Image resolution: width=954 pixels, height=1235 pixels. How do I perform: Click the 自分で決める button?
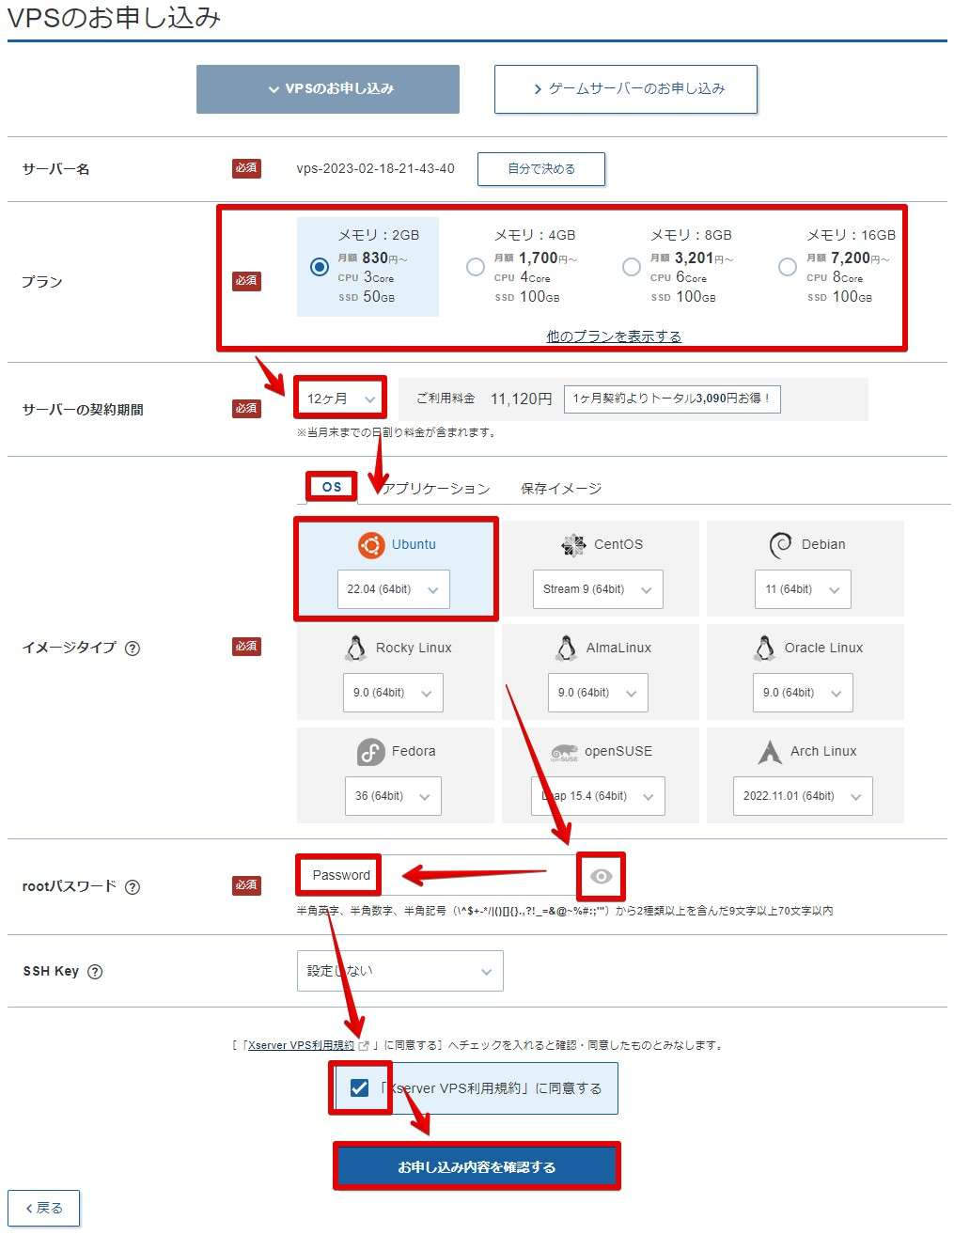[x=541, y=169]
